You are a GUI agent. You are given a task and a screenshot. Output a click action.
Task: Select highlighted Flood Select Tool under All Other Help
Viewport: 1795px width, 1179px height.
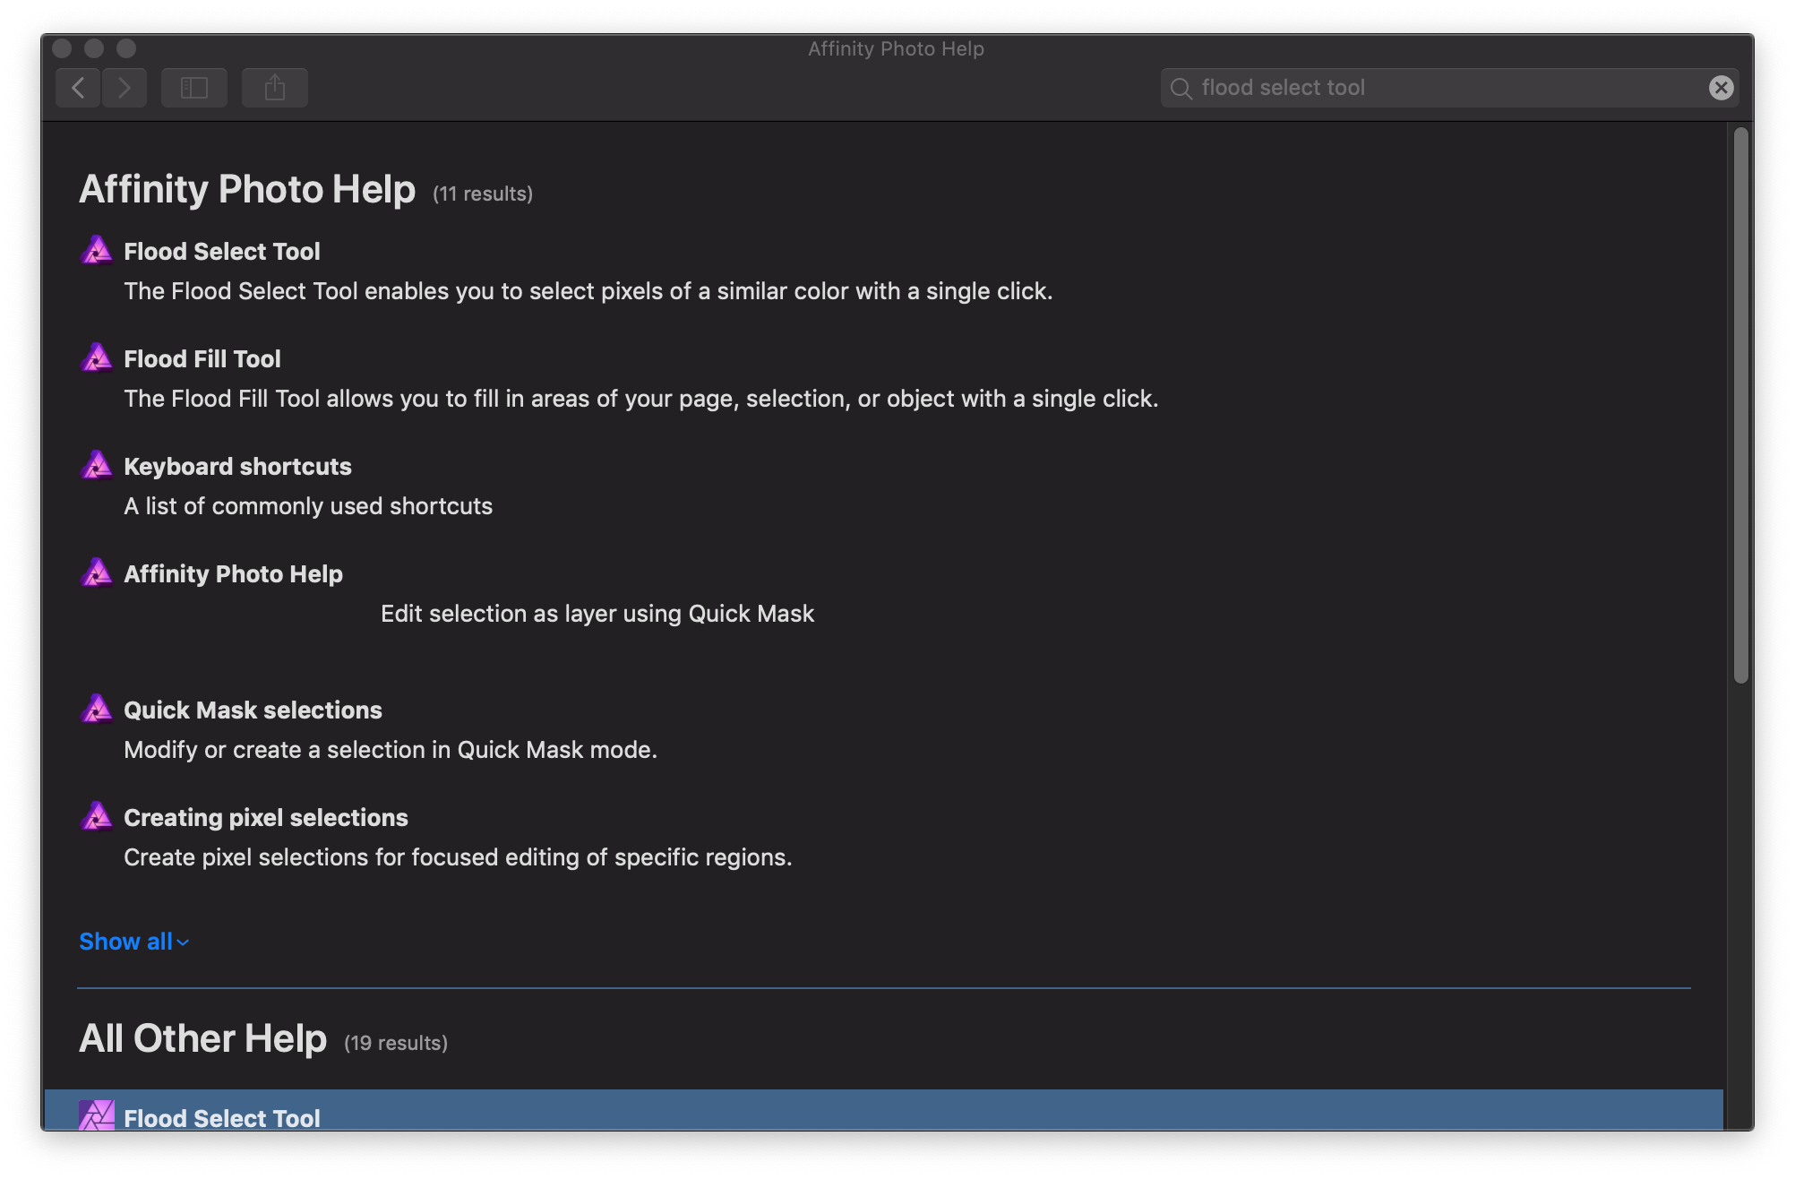click(x=883, y=1110)
